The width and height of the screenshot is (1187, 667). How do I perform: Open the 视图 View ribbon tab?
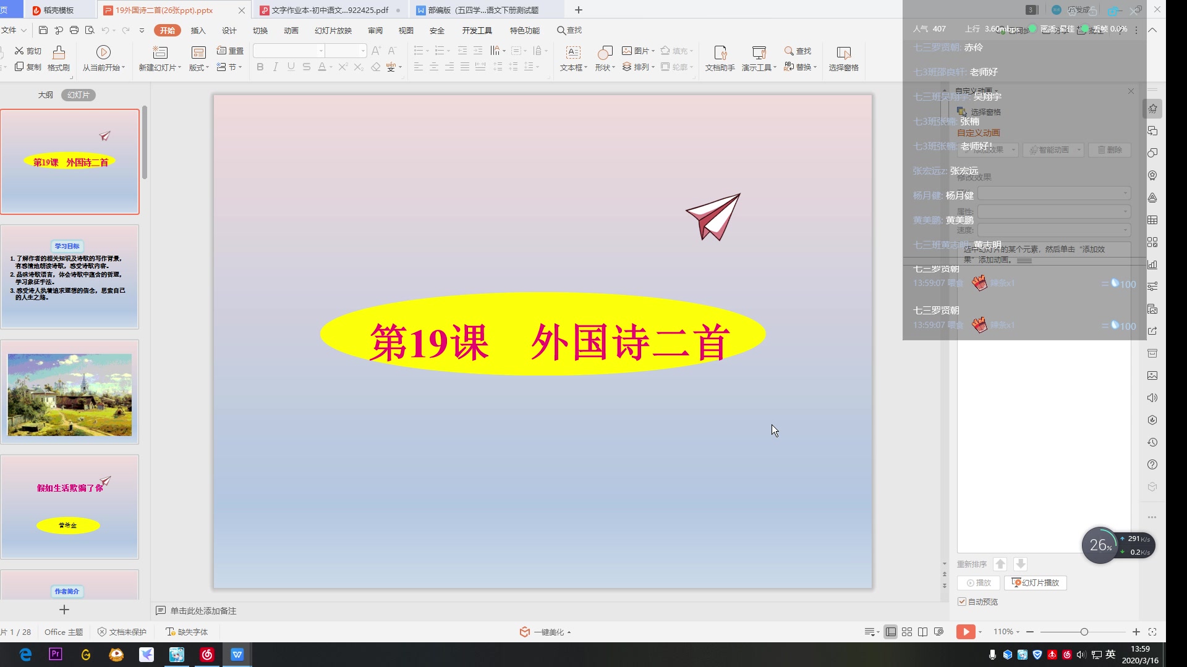406,30
